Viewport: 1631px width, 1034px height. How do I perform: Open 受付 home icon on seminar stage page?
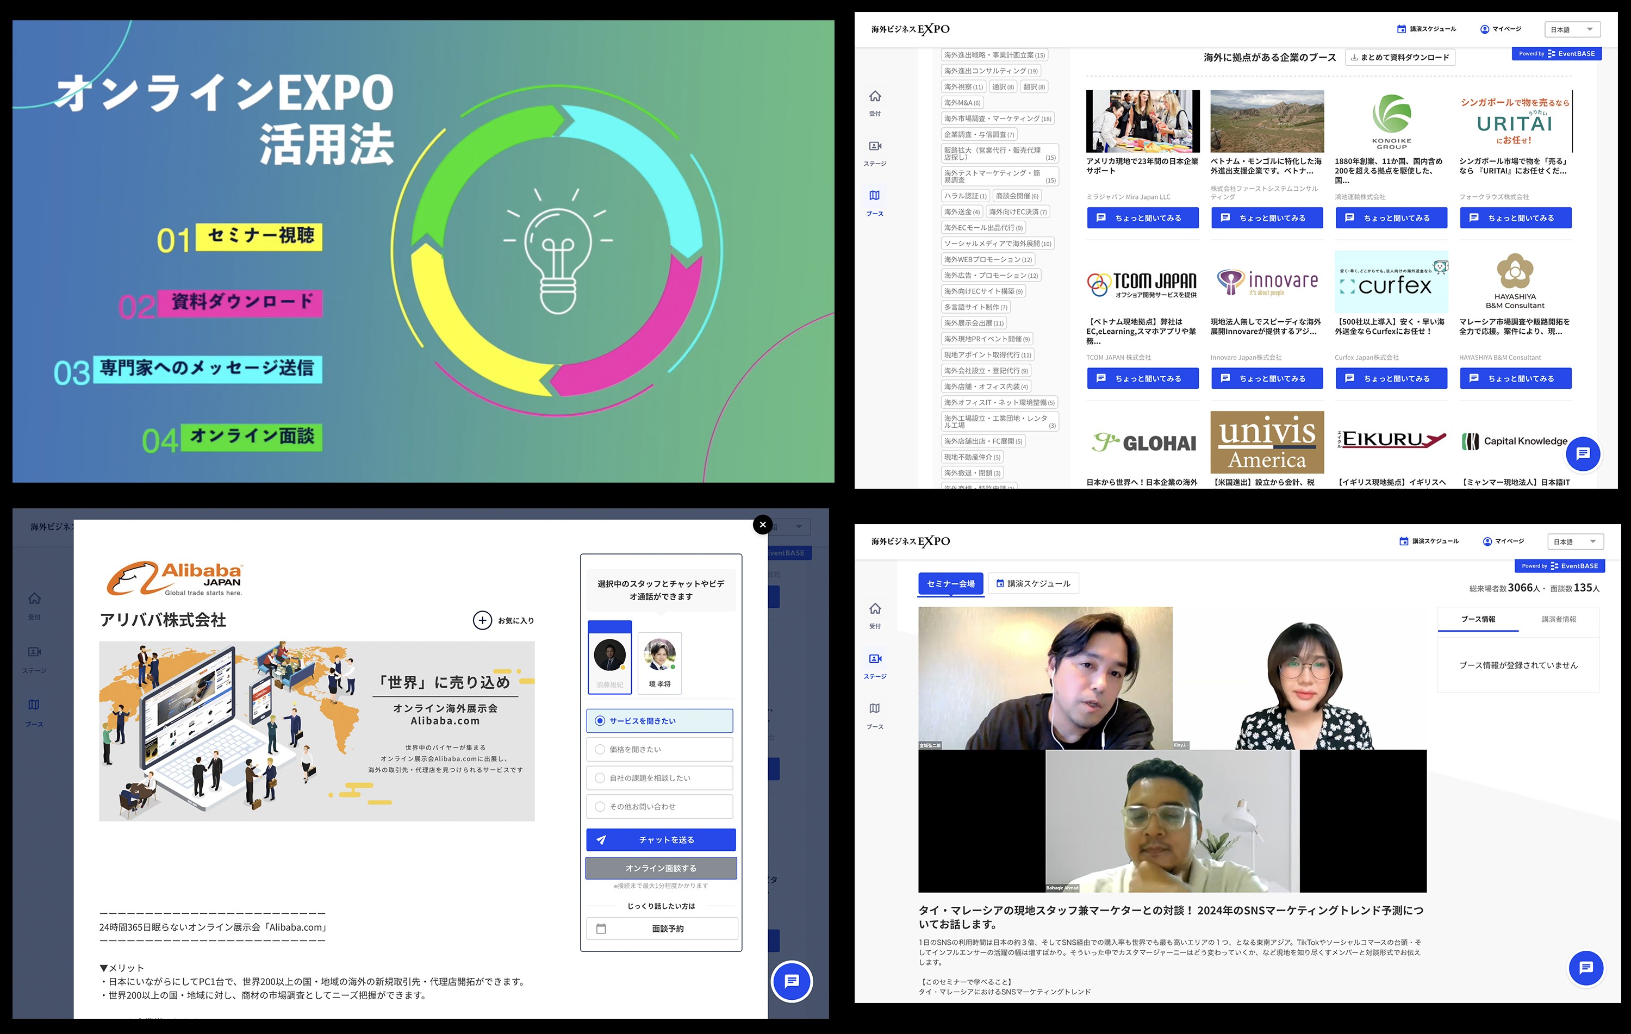[875, 609]
